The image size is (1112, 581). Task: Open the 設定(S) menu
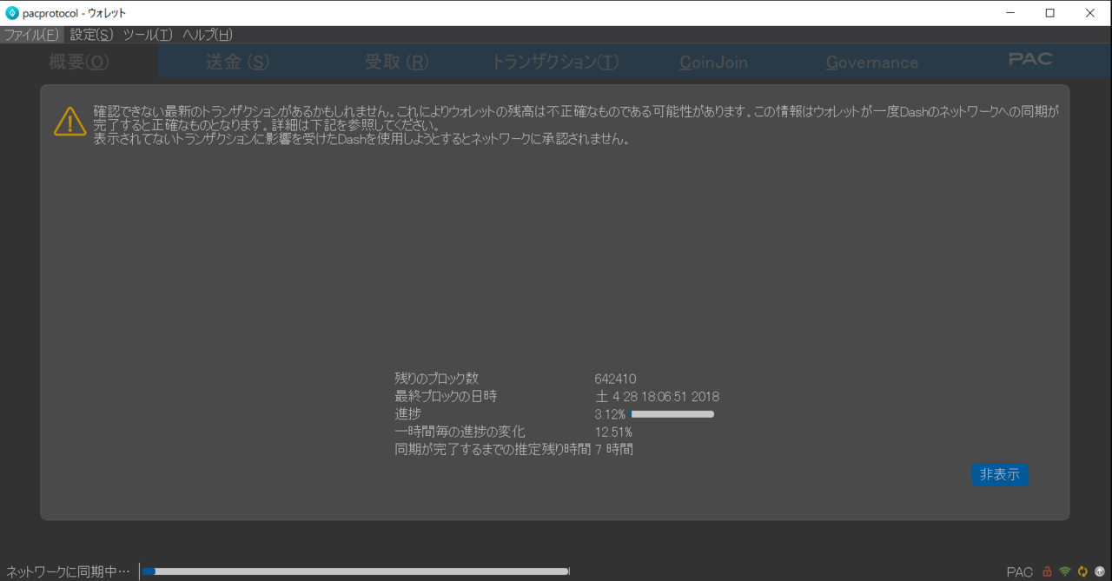(x=91, y=35)
